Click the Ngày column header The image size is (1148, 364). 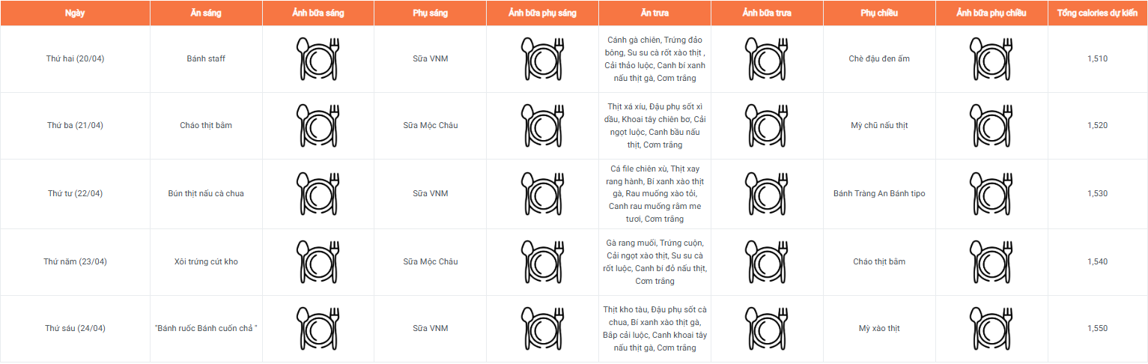pos(75,13)
